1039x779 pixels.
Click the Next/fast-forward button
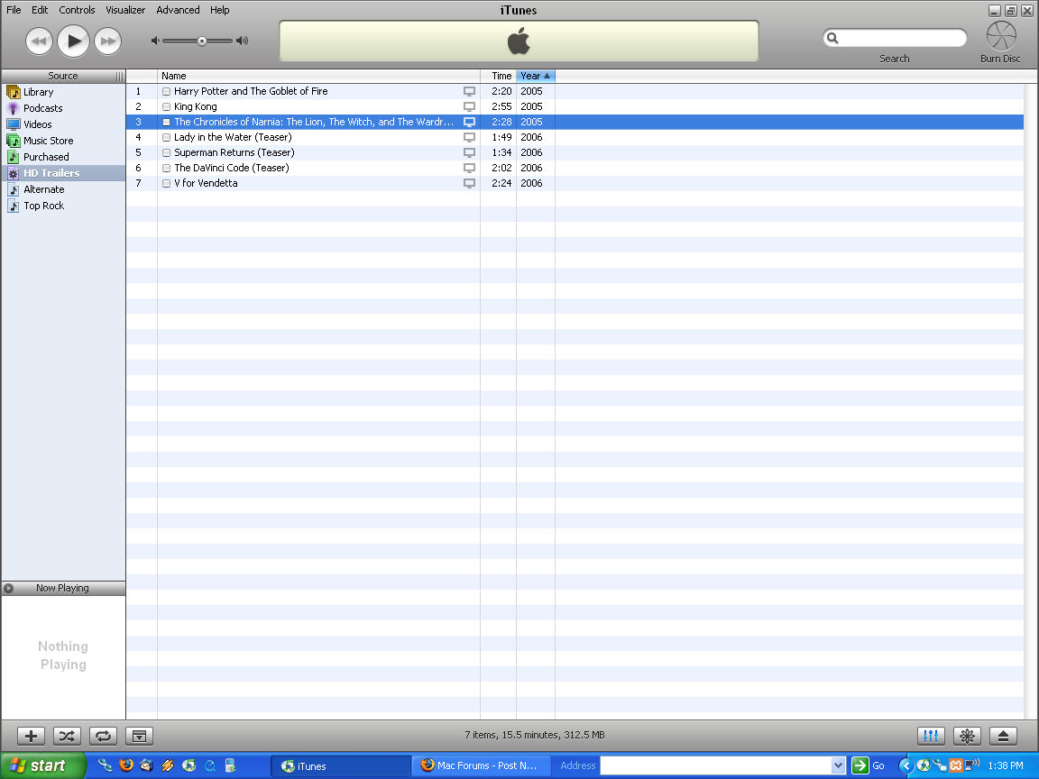coord(107,41)
